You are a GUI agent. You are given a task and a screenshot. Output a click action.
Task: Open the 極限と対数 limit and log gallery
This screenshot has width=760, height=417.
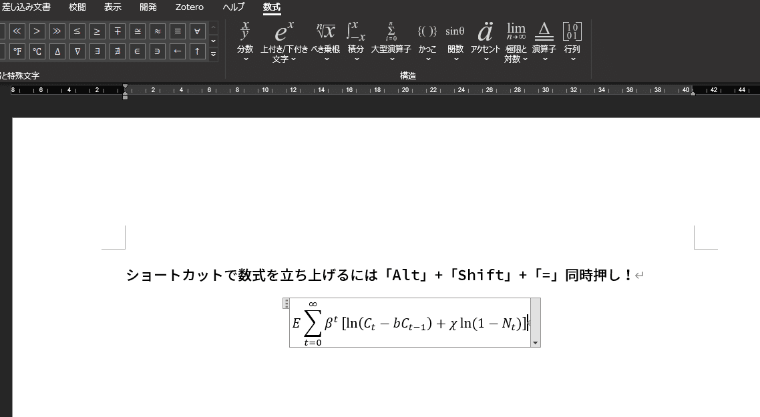pyautogui.click(x=516, y=41)
